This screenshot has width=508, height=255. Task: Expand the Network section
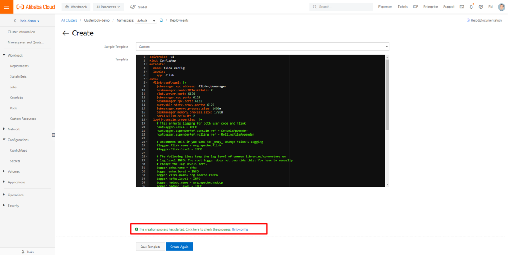14,129
